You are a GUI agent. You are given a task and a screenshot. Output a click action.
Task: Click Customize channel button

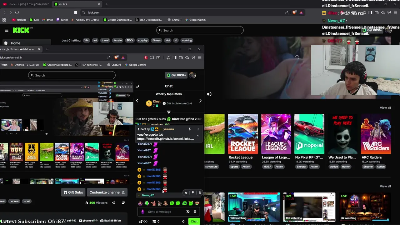[107, 192]
